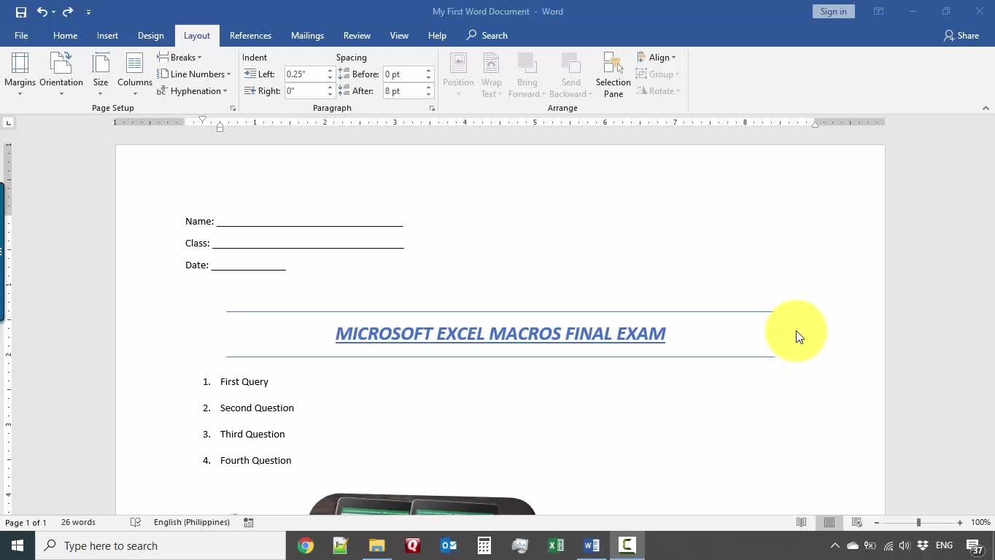Click the Sign in button
Viewport: 995px width, 560px height.
(833, 12)
